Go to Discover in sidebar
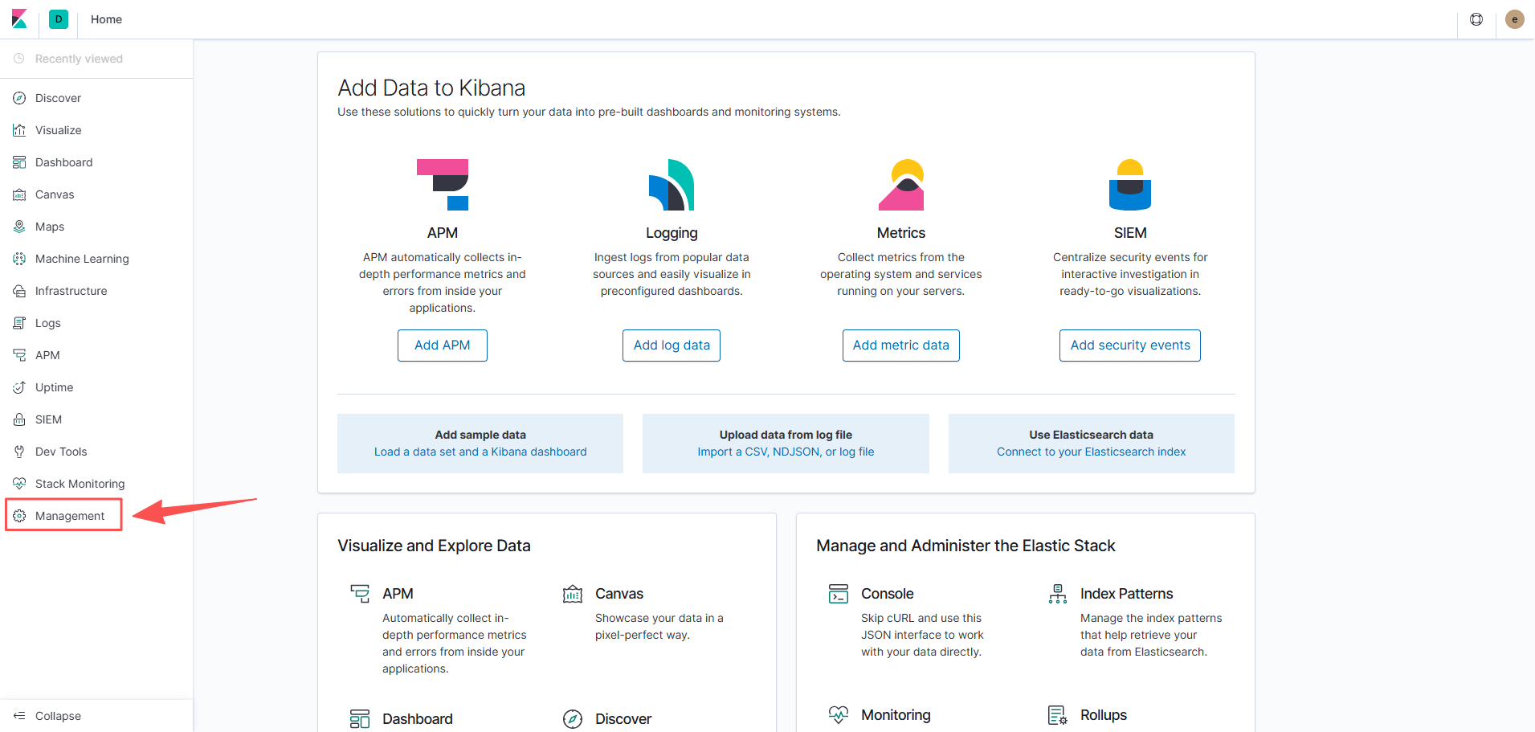The width and height of the screenshot is (1535, 732). click(58, 98)
